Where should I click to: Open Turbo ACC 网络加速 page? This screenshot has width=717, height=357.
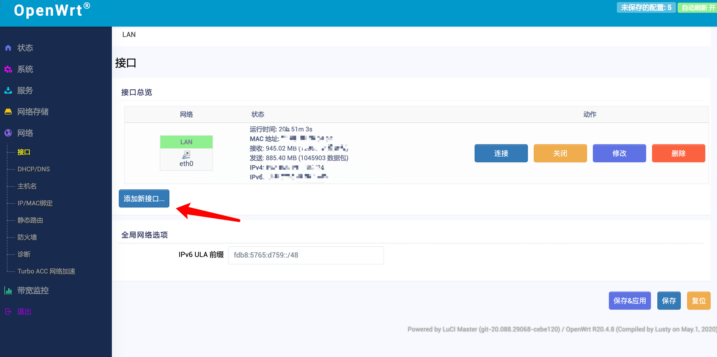(46, 271)
